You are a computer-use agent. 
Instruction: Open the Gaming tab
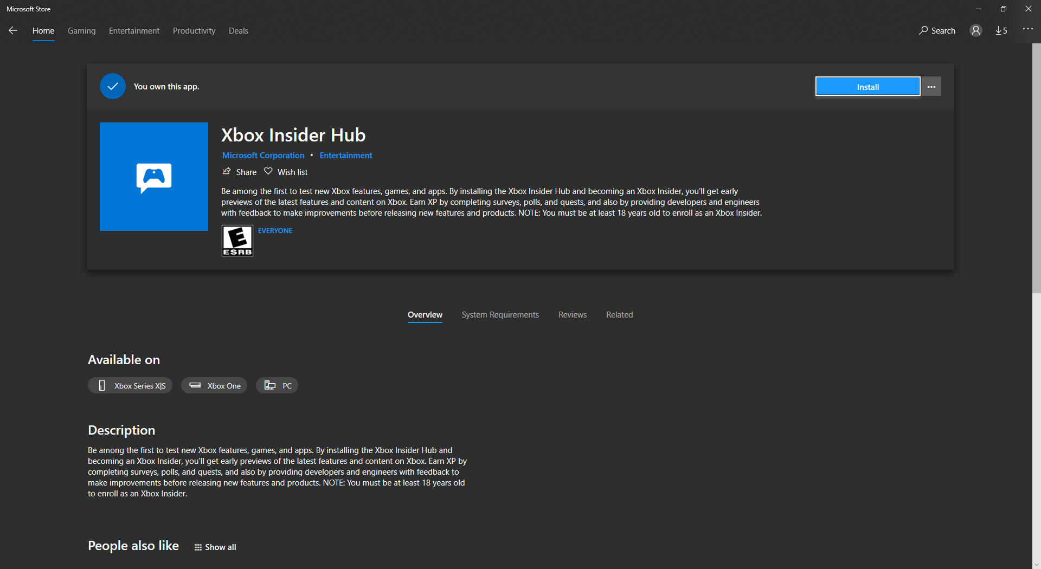pyautogui.click(x=81, y=31)
